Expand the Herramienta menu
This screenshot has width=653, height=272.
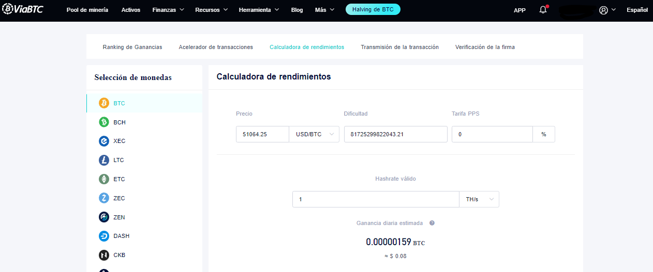(259, 10)
